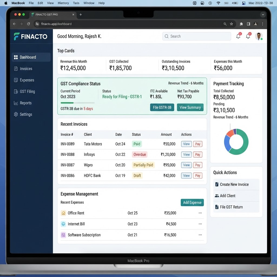This screenshot has height=277, width=277.
Task: Click the Paid status badge
Action: [137, 144]
